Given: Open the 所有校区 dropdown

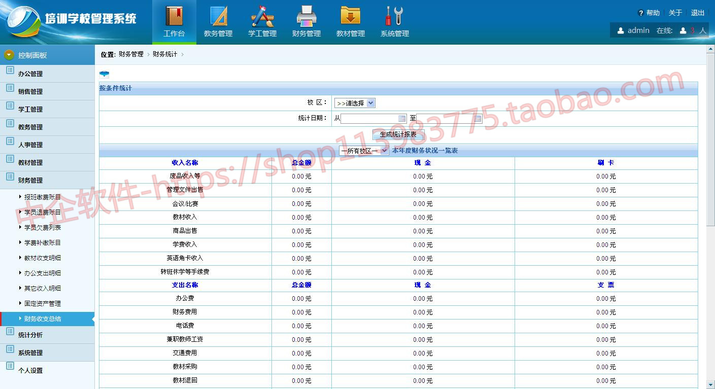Looking at the screenshot, I should (x=363, y=151).
